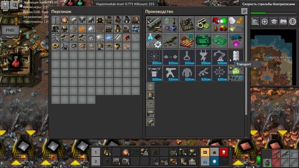
Task: Toggle the yellow shortcut button
Action: point(205,152)
